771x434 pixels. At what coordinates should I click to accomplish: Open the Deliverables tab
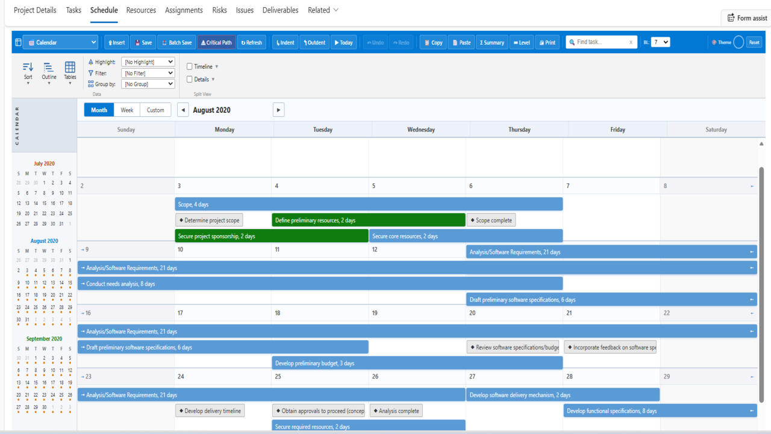coord(281,10)
